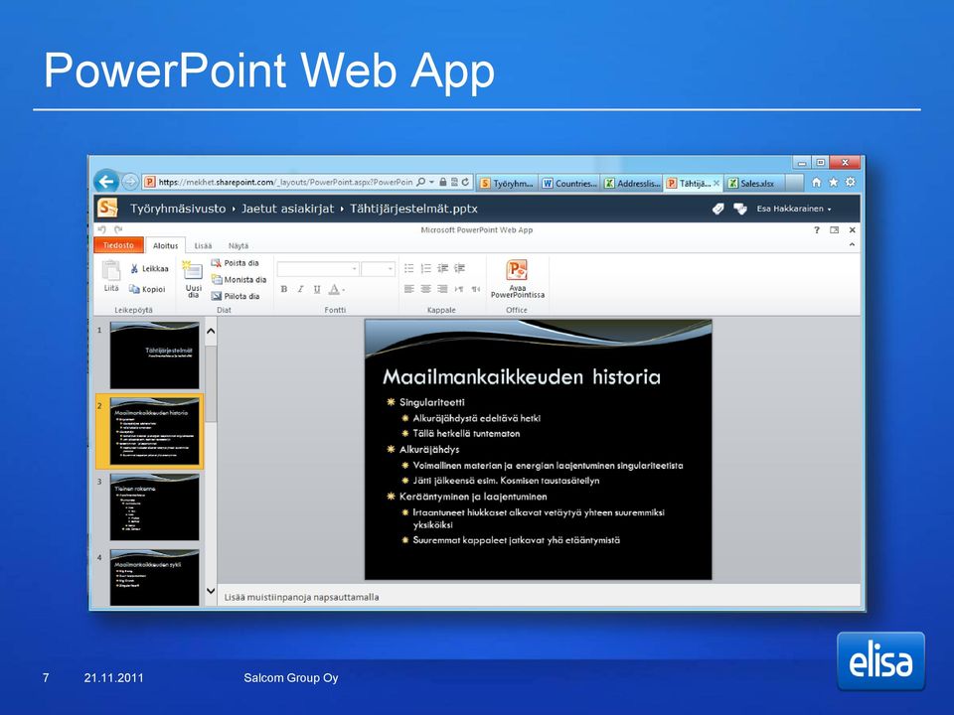The image size is (954, 715).
Task: Click Monista dia duplicate slide
Action: pos(238,280)
